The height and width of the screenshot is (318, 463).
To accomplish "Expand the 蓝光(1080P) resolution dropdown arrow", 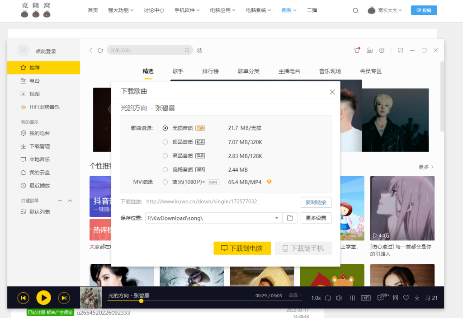I will (x=204, y=182).
